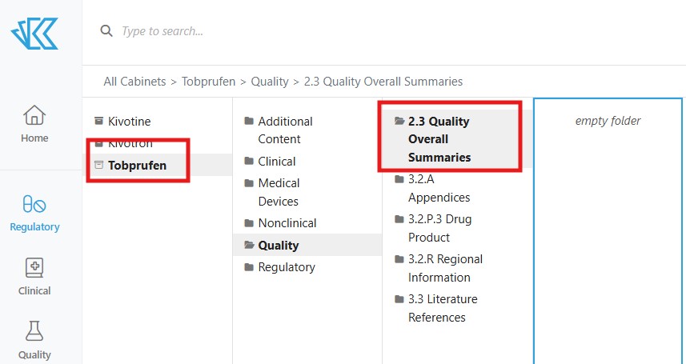Click the Tobprufen cabinet icon
The width and height of the screenshot is (686, 364).
(x=98, y=166)
